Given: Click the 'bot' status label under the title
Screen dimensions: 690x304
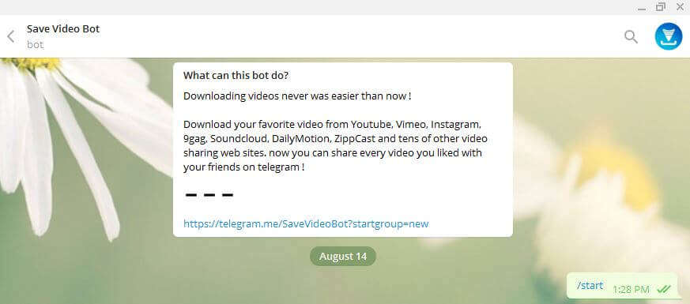Looking at the screenshot, I should tap(36, 45).
